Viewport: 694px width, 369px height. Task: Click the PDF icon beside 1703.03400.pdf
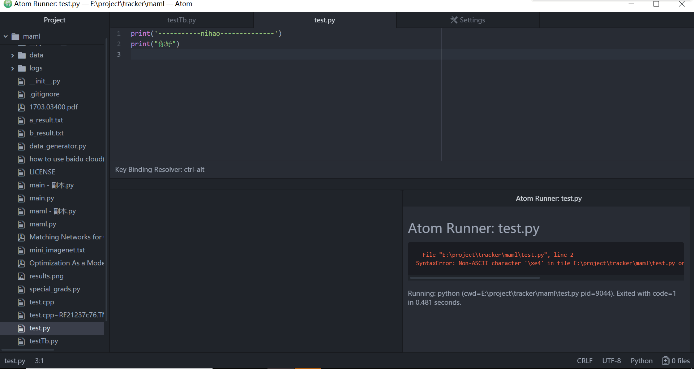point(21,107)
